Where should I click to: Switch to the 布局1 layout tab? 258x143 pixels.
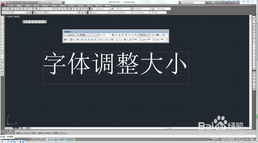[21, 128]
